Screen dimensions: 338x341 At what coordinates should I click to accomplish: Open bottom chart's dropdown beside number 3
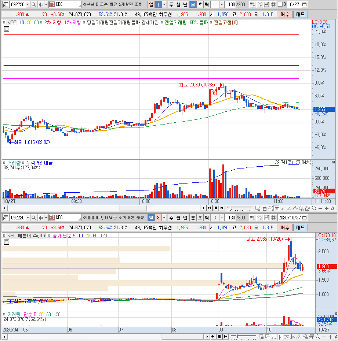pos(164,218)
